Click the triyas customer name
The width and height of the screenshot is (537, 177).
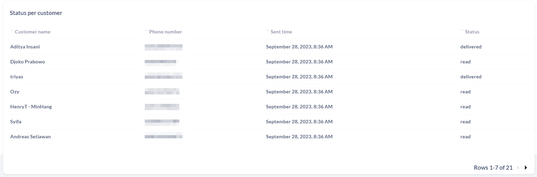[17, 77]
